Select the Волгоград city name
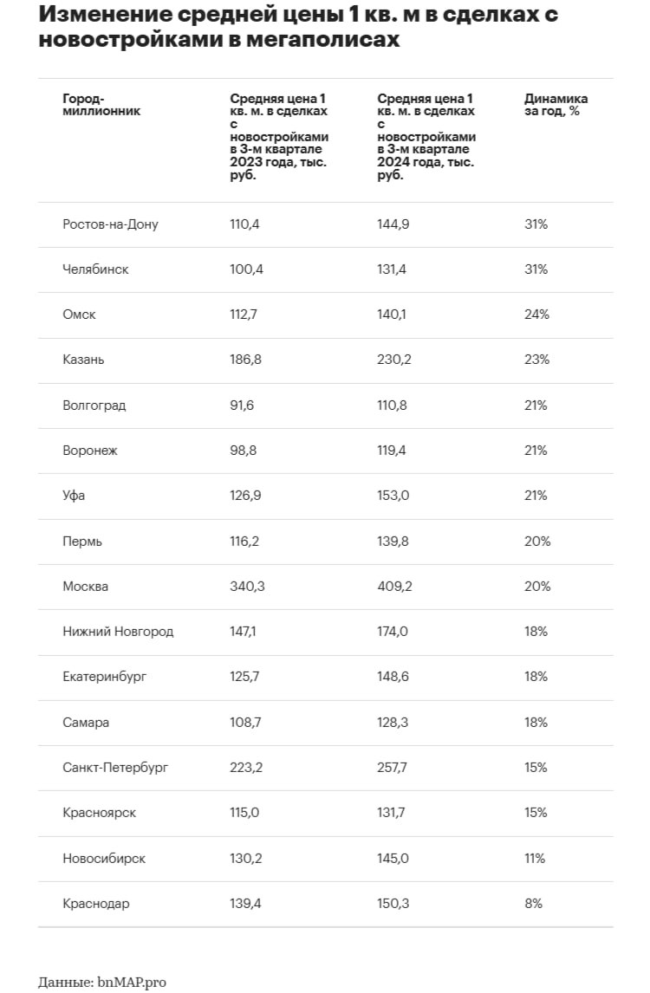 (x=94, y=406)
